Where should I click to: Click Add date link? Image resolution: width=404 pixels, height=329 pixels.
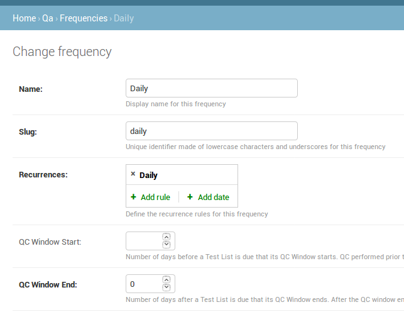(x=214, y=197)
